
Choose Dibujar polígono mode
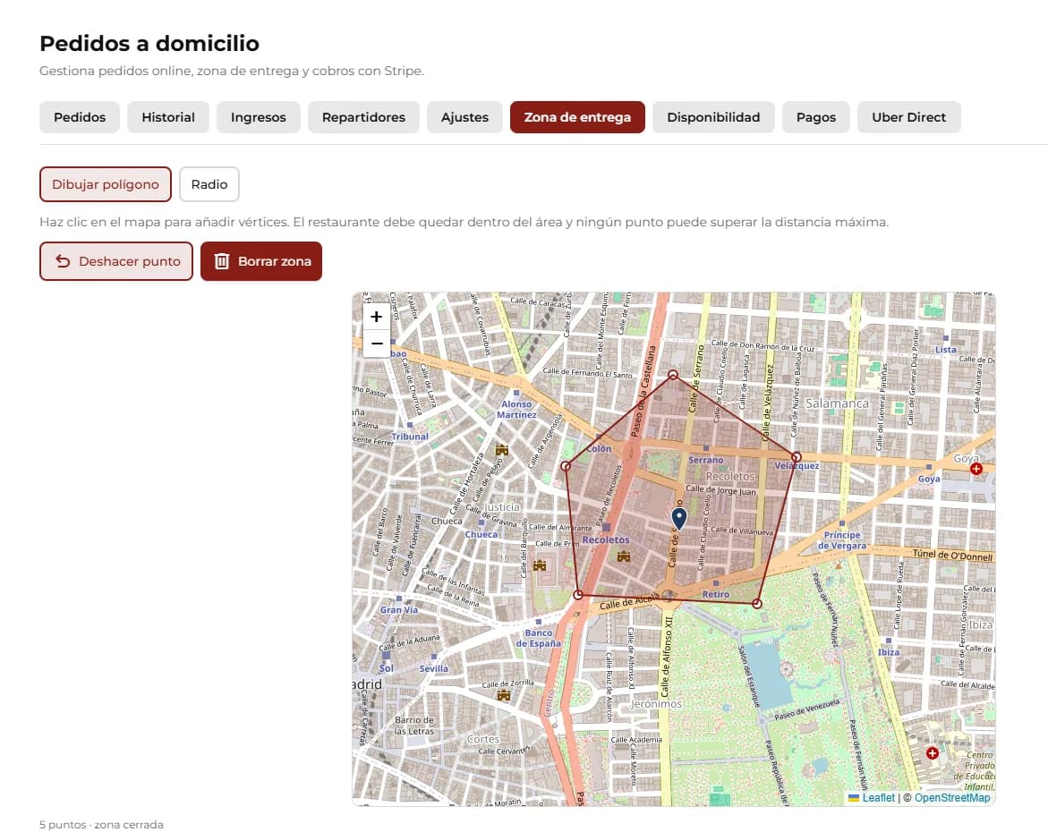pyautogui.click(x=106, y=184)
